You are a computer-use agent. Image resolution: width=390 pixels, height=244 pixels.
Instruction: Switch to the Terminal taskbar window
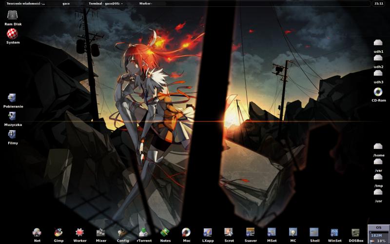105,3
